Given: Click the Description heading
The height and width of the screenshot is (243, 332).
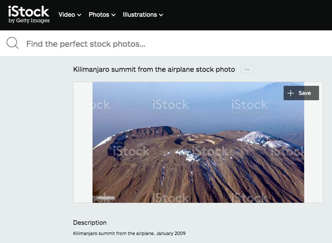Looking at the screenshot, I should 90,222.
